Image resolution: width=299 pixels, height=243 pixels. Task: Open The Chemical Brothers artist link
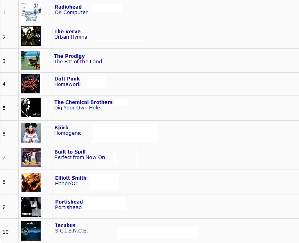[84, 102]
